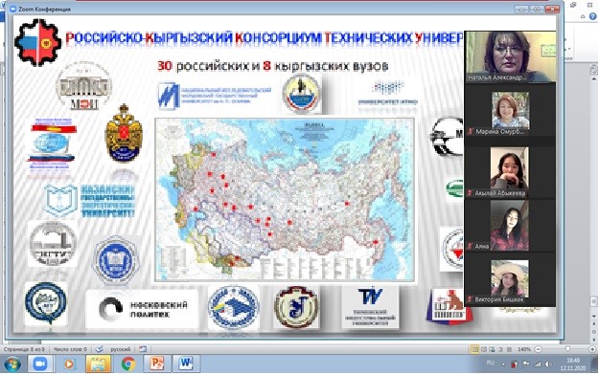This screenshot has width=599, height=374.
Task: Click the volume icon in system tray
Action: tap(548, 364)
